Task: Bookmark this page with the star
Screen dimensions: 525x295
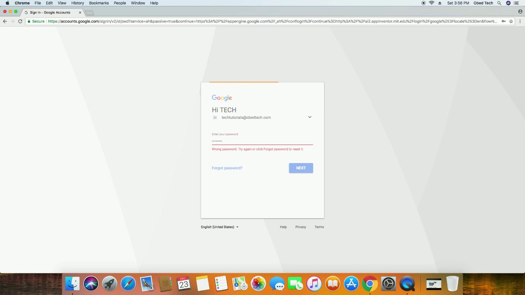Action: (x=511, y=21)
